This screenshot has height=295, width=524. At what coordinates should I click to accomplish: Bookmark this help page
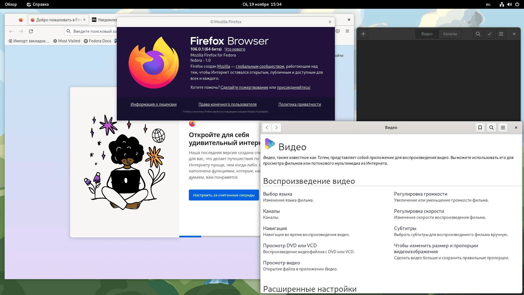click(480, 128)
